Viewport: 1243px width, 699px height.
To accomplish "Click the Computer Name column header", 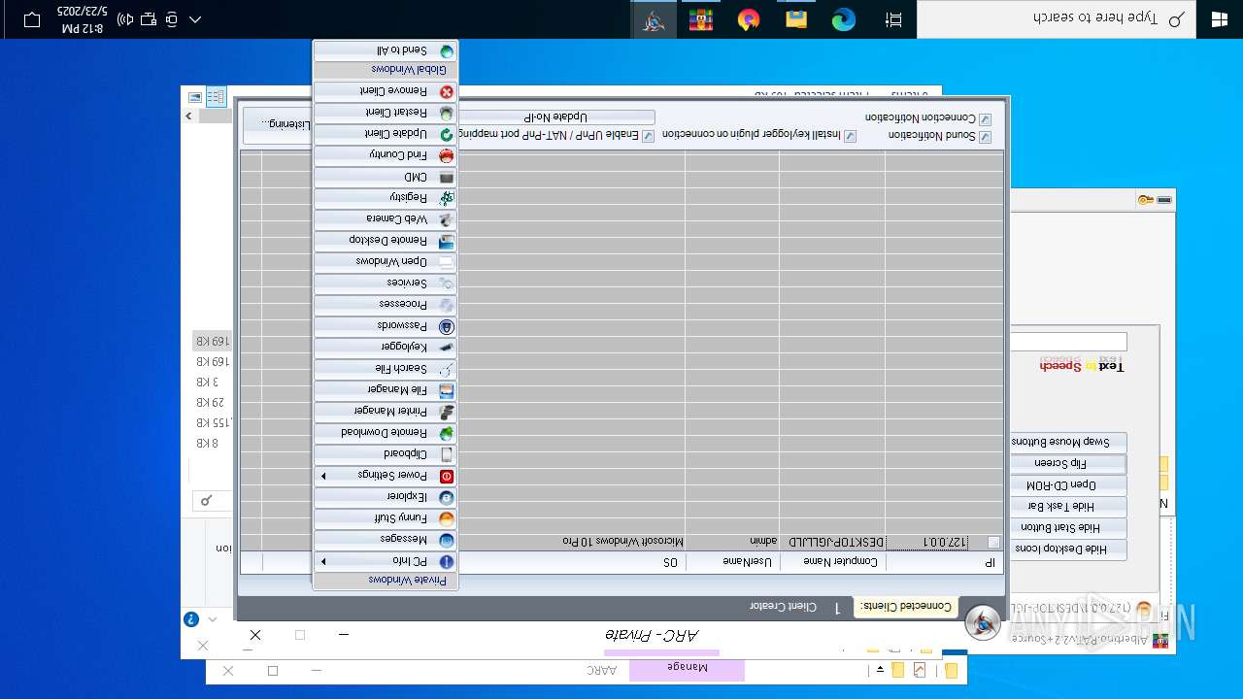I will point(833,562).
